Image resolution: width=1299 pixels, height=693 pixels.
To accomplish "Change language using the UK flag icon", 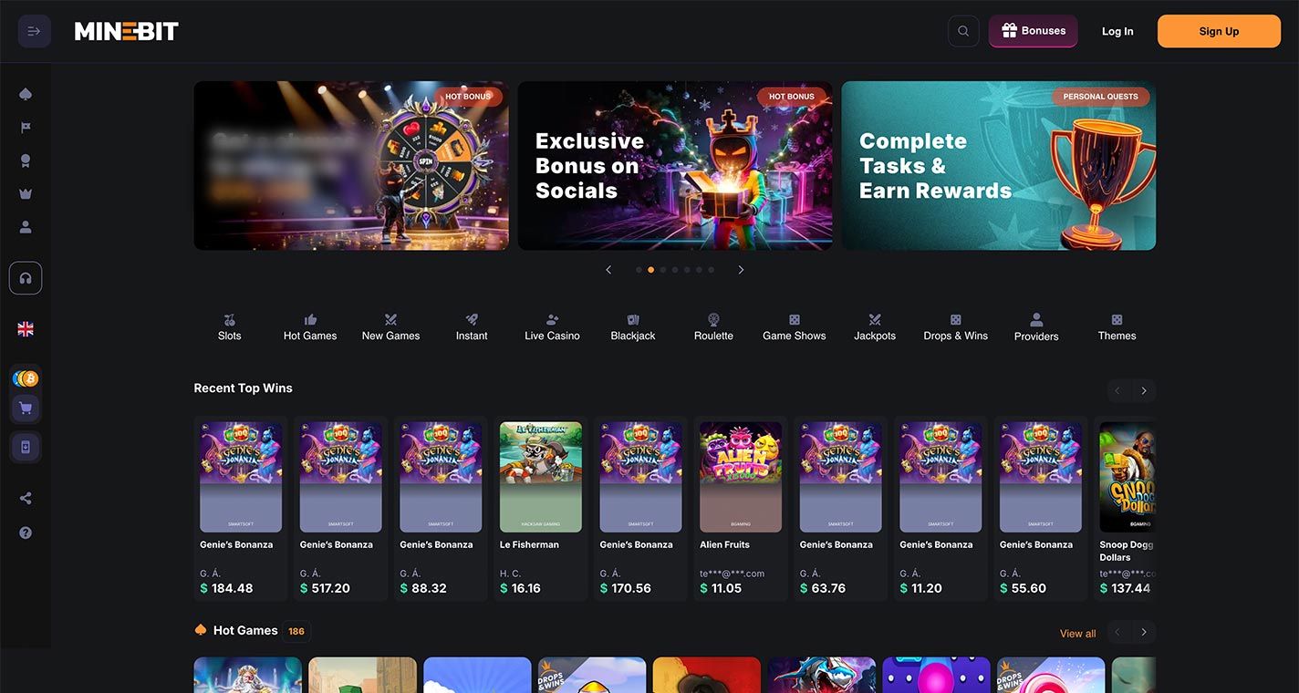I will 26,329.
